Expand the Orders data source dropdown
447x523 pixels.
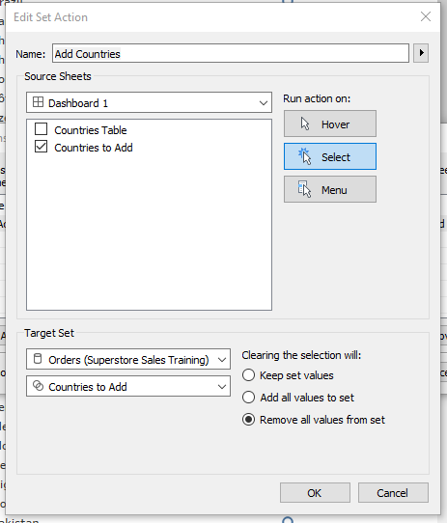(x=128, y=359)
